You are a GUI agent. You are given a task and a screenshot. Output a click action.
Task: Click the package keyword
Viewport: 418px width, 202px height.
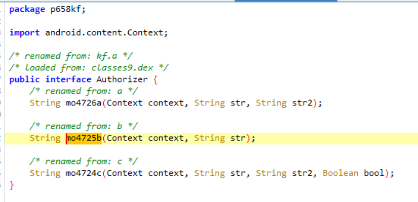pyautogui.click(x=27, y=9)
